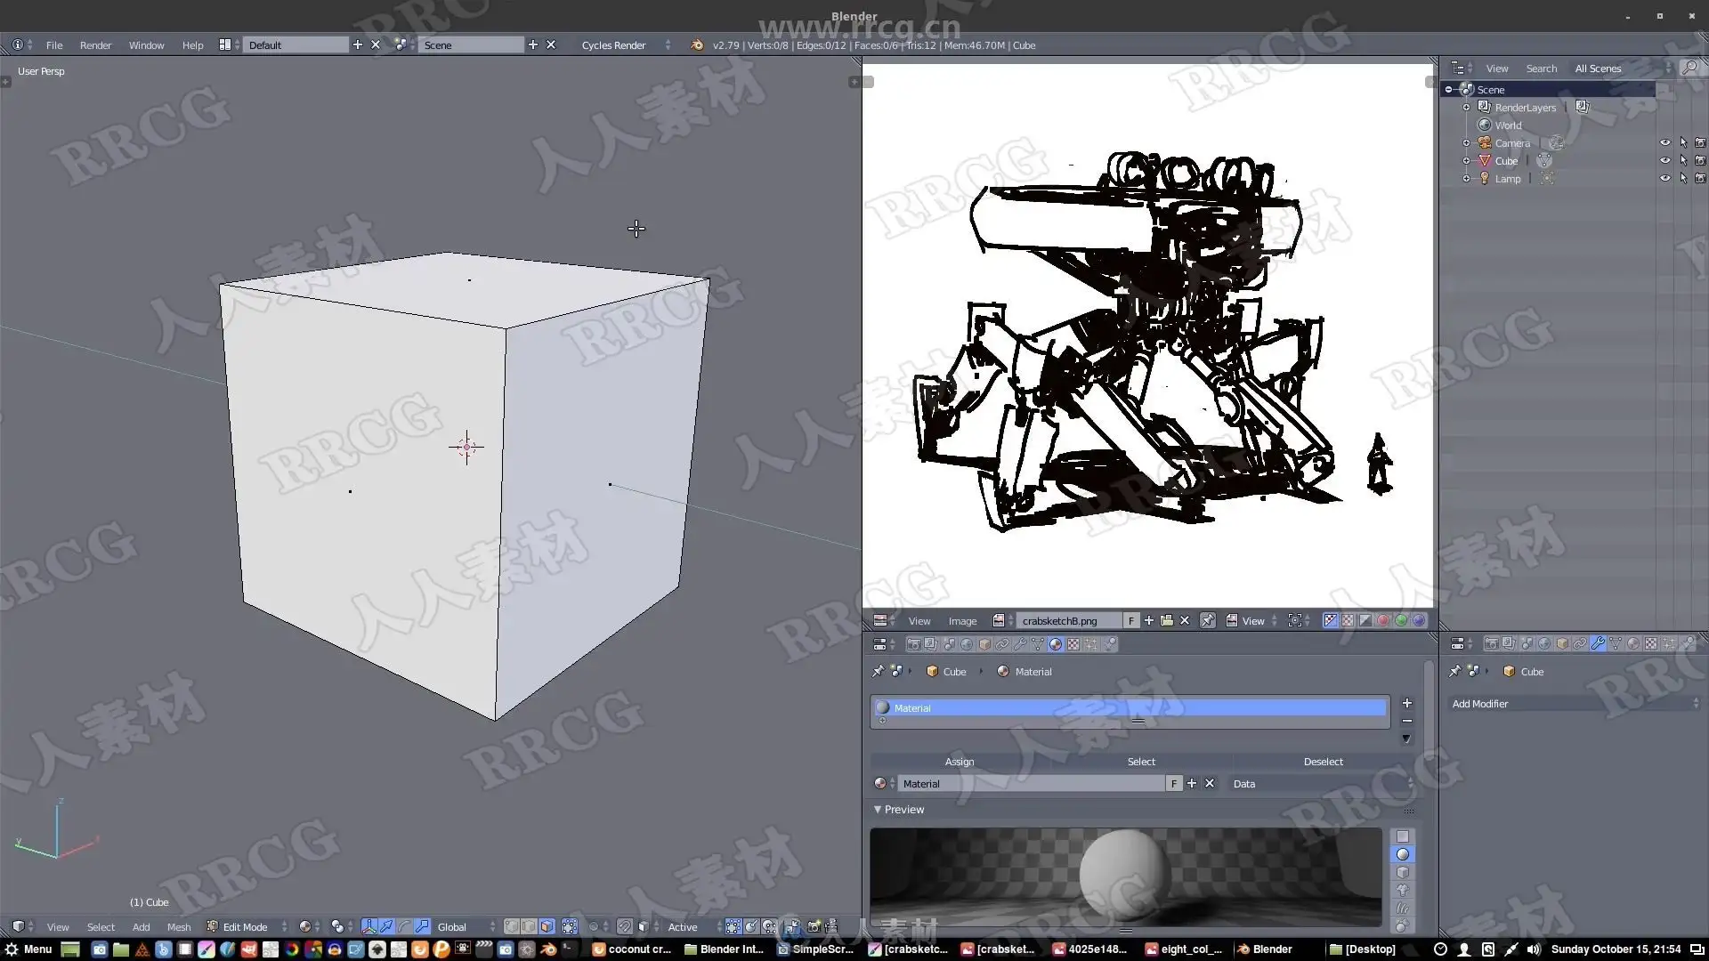This screenshot has height=961, width=1709.
Task: Toggle Lamp visibility eye icon
Action: [x=1664, y=179]
